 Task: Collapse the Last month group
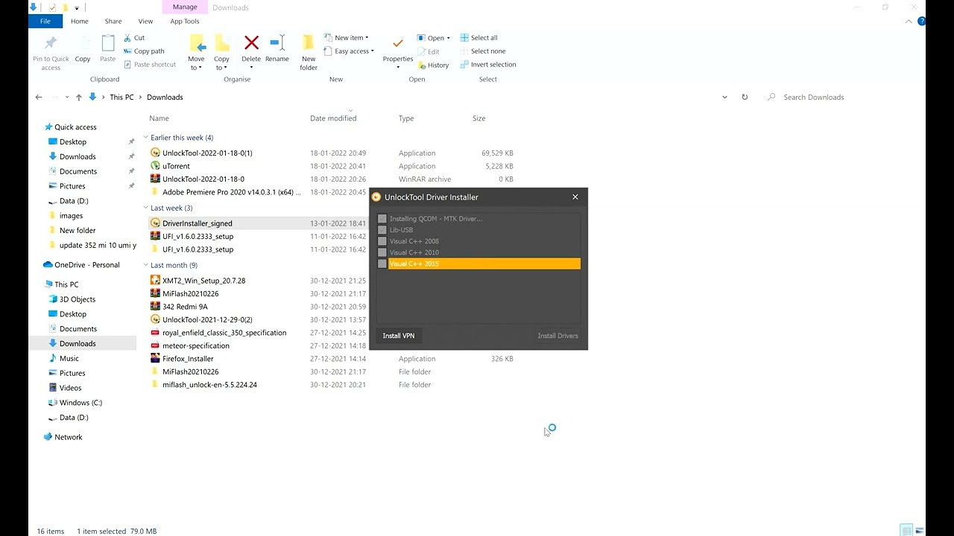(x=145, y=265)
